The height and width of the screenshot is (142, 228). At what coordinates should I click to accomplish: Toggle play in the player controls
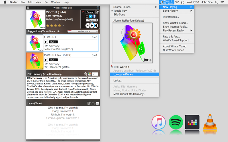tap(91, 26)
